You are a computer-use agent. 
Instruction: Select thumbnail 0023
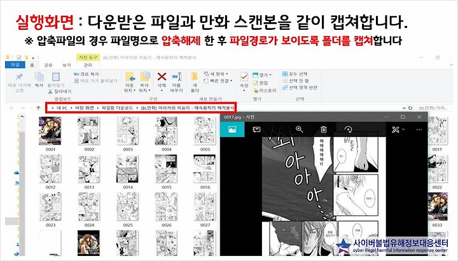coord(50,207)
